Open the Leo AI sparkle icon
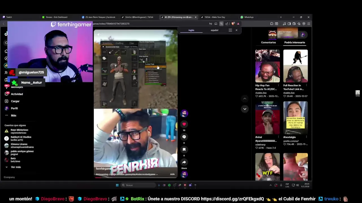 (x=299, y=24)
